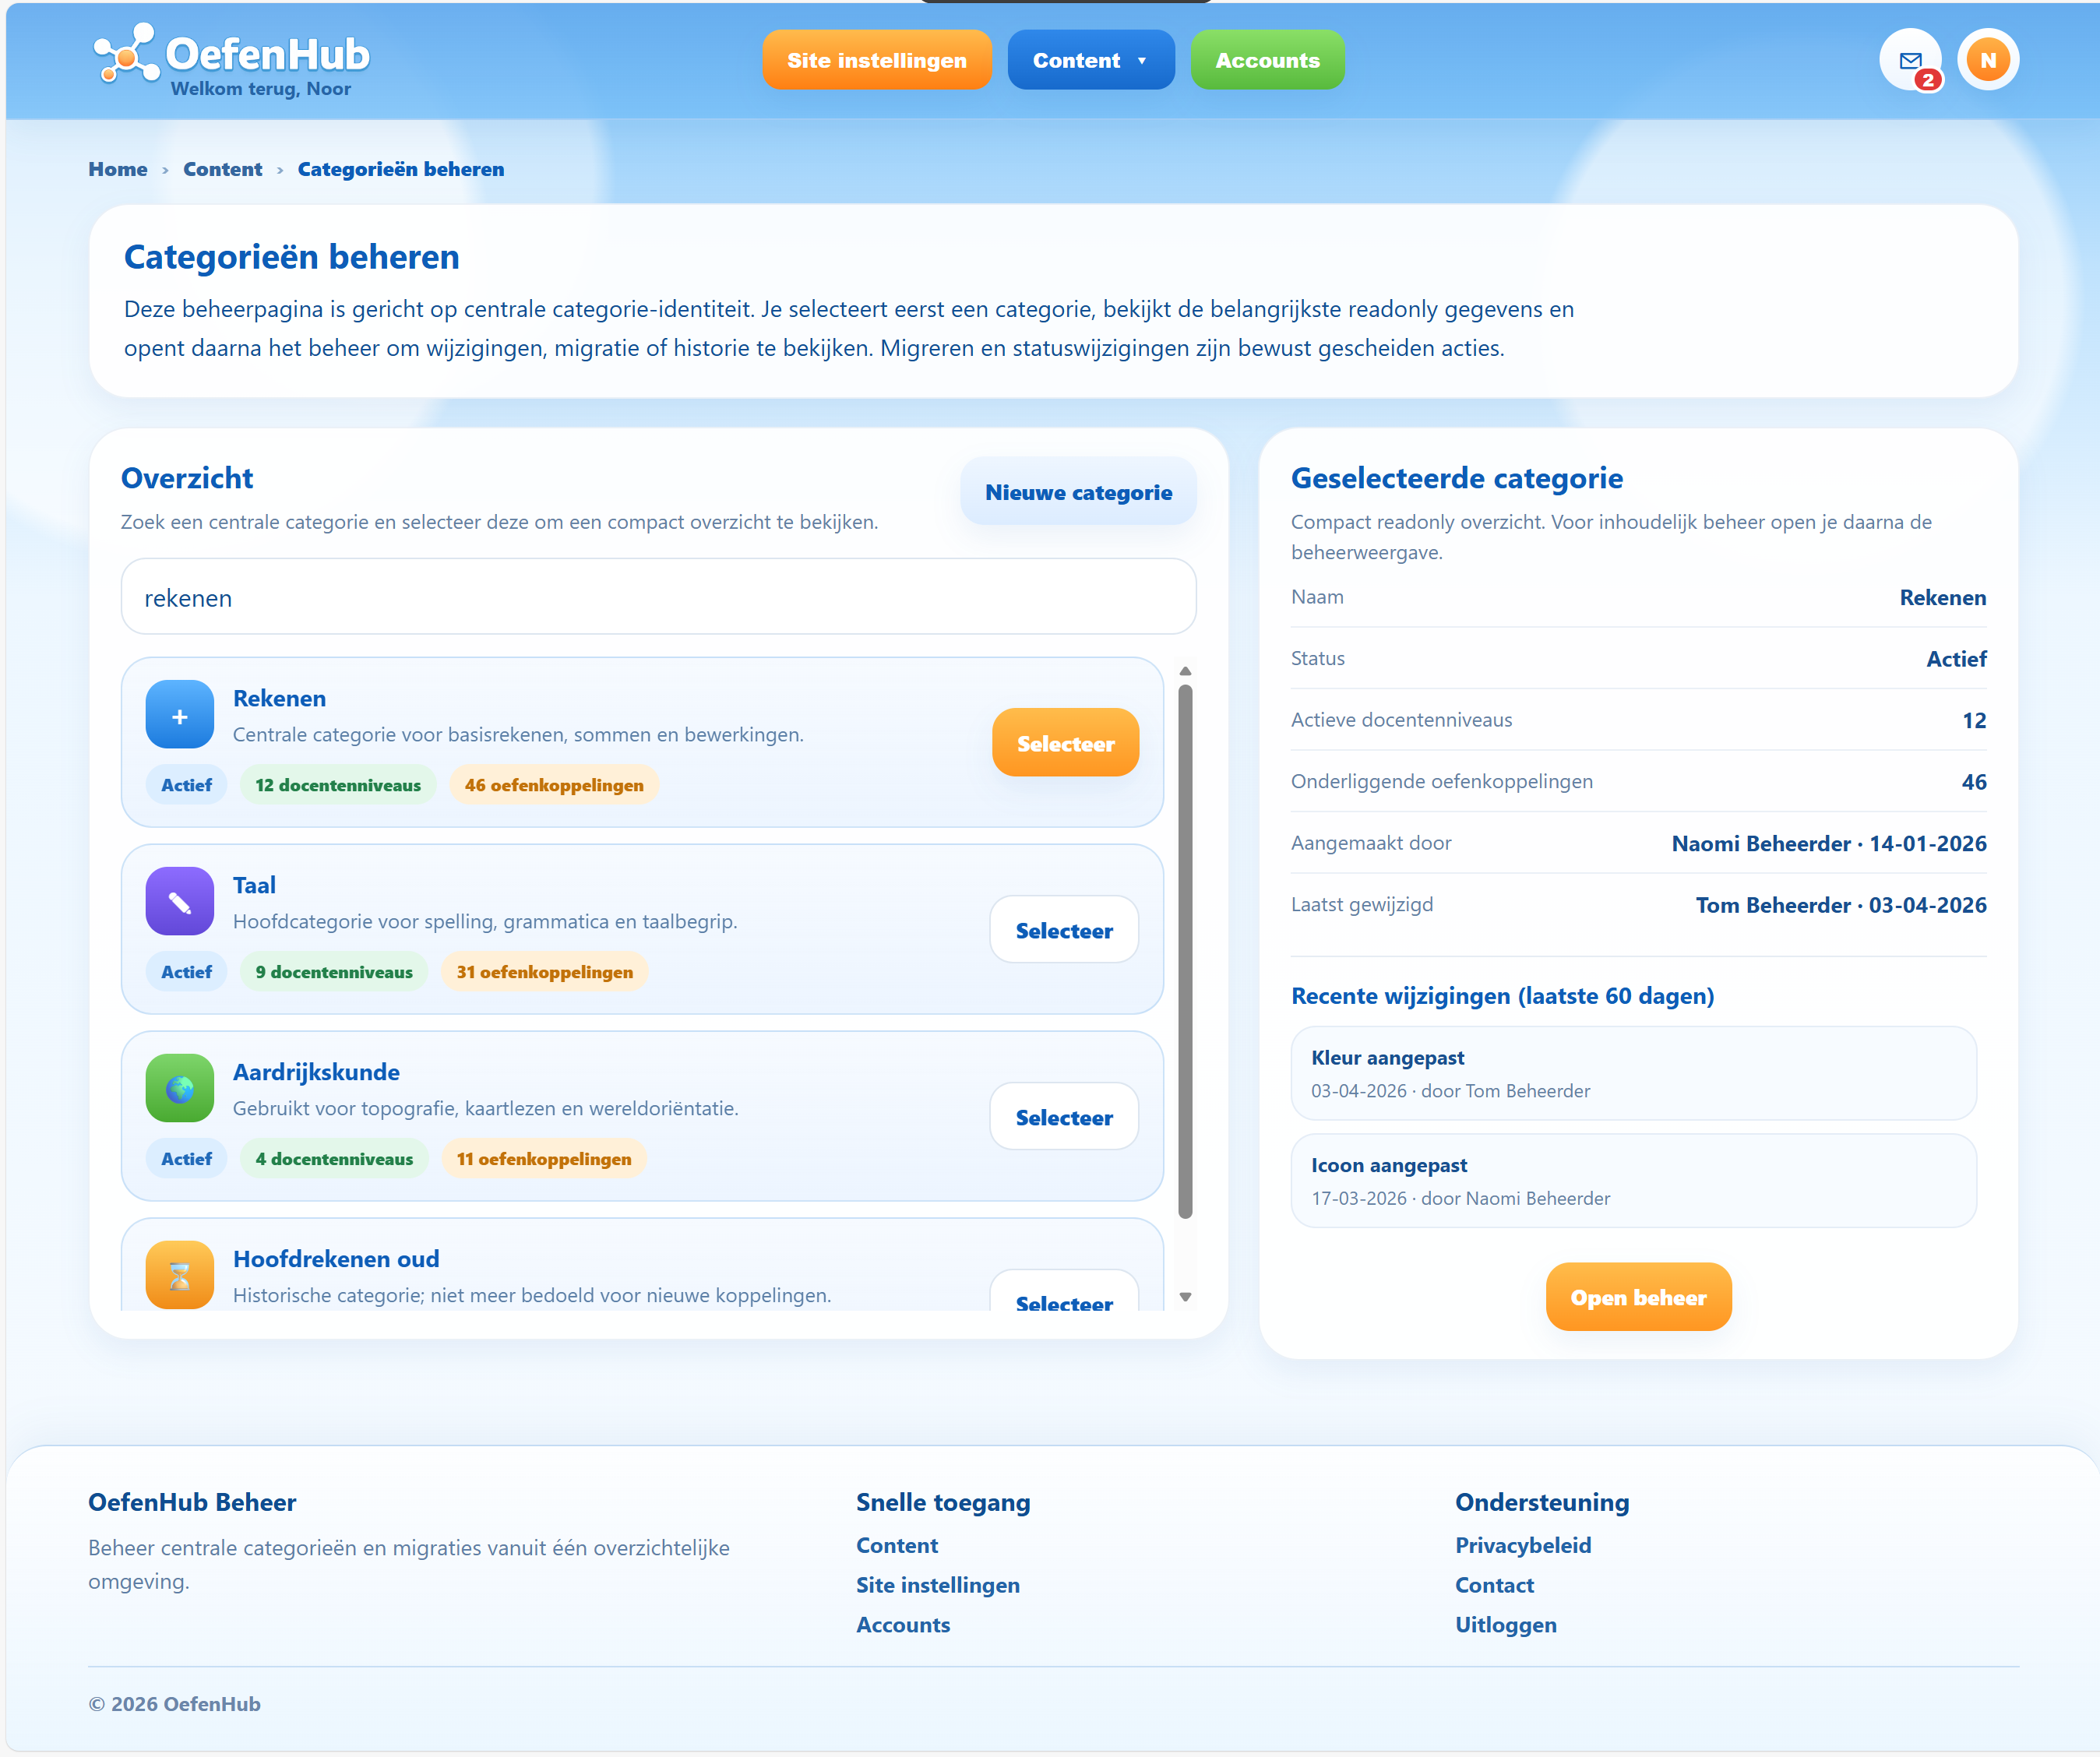This screenshot has height=1757, width=2100.
Task: Open footer Contact link
Action: click(1494, 1586)
